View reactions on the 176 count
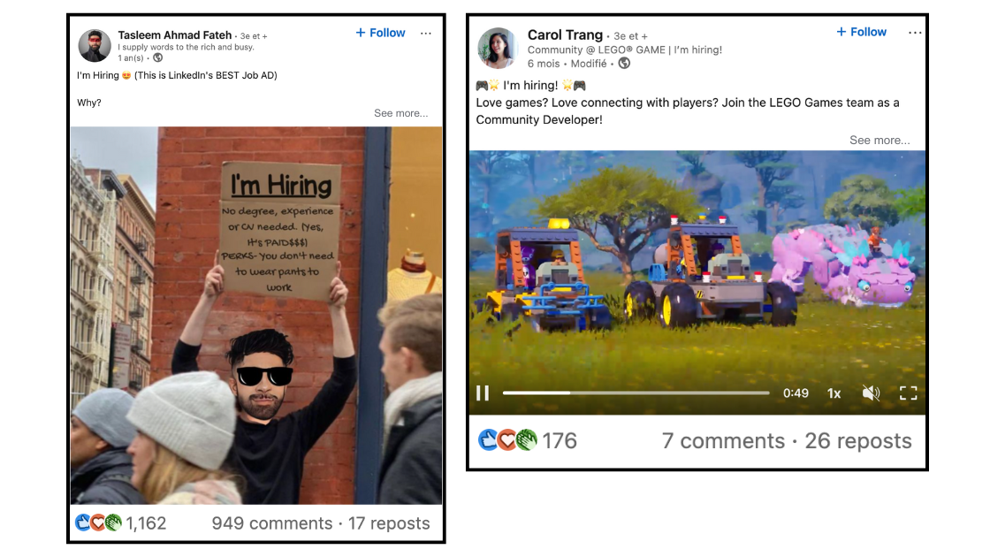990x557 pixels. (x=527, y=440)
